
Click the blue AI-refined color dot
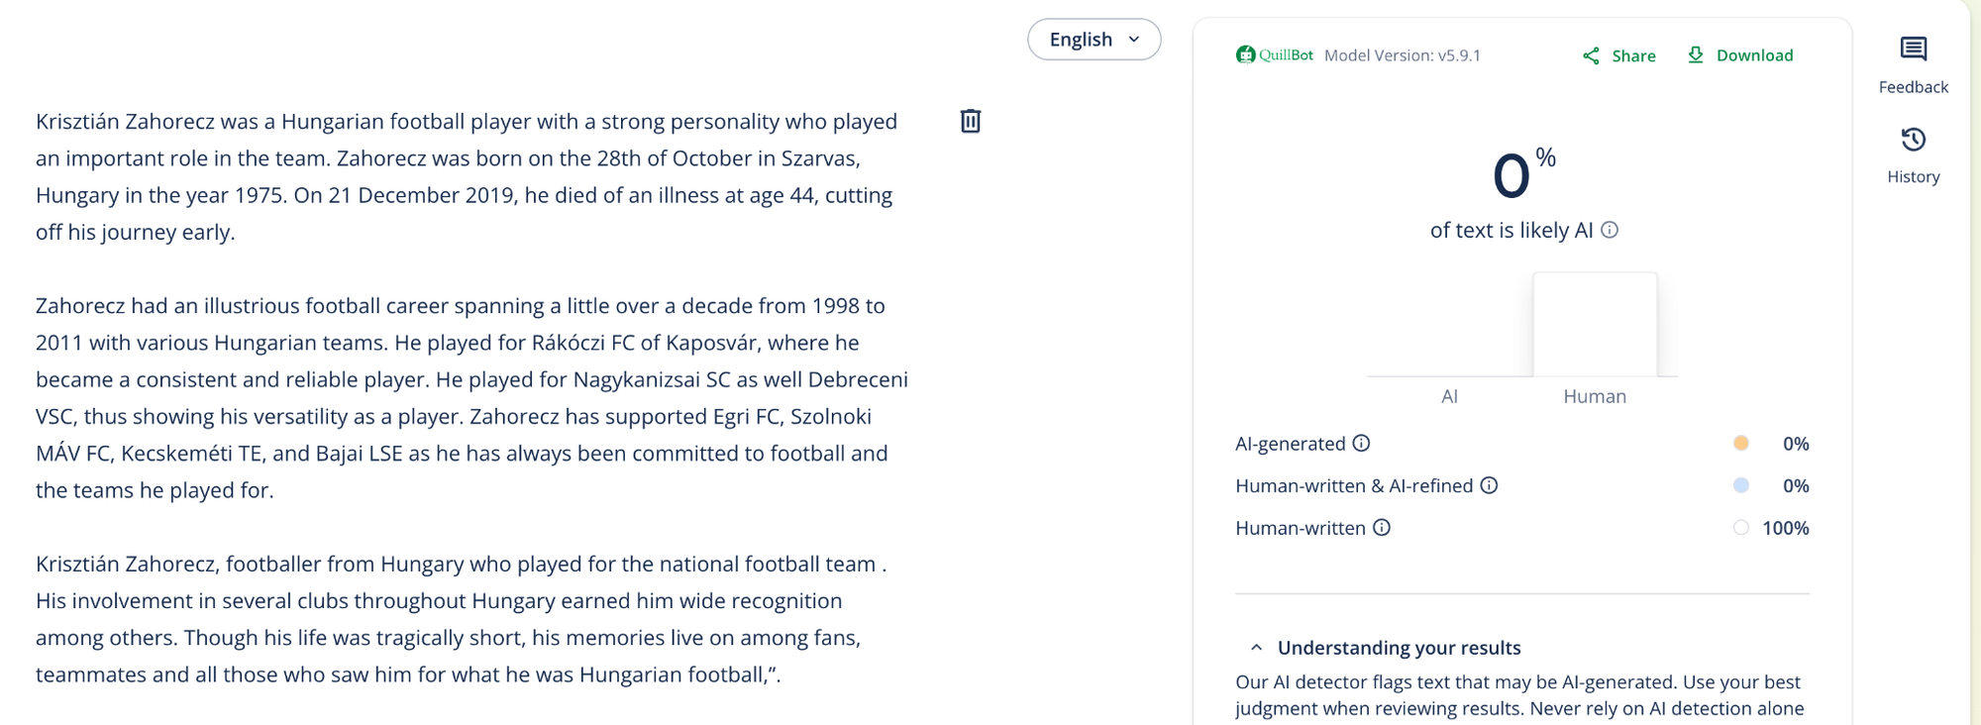[x=1740, y=485]
